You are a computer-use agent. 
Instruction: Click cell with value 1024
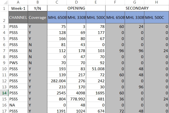pos(76,111)
